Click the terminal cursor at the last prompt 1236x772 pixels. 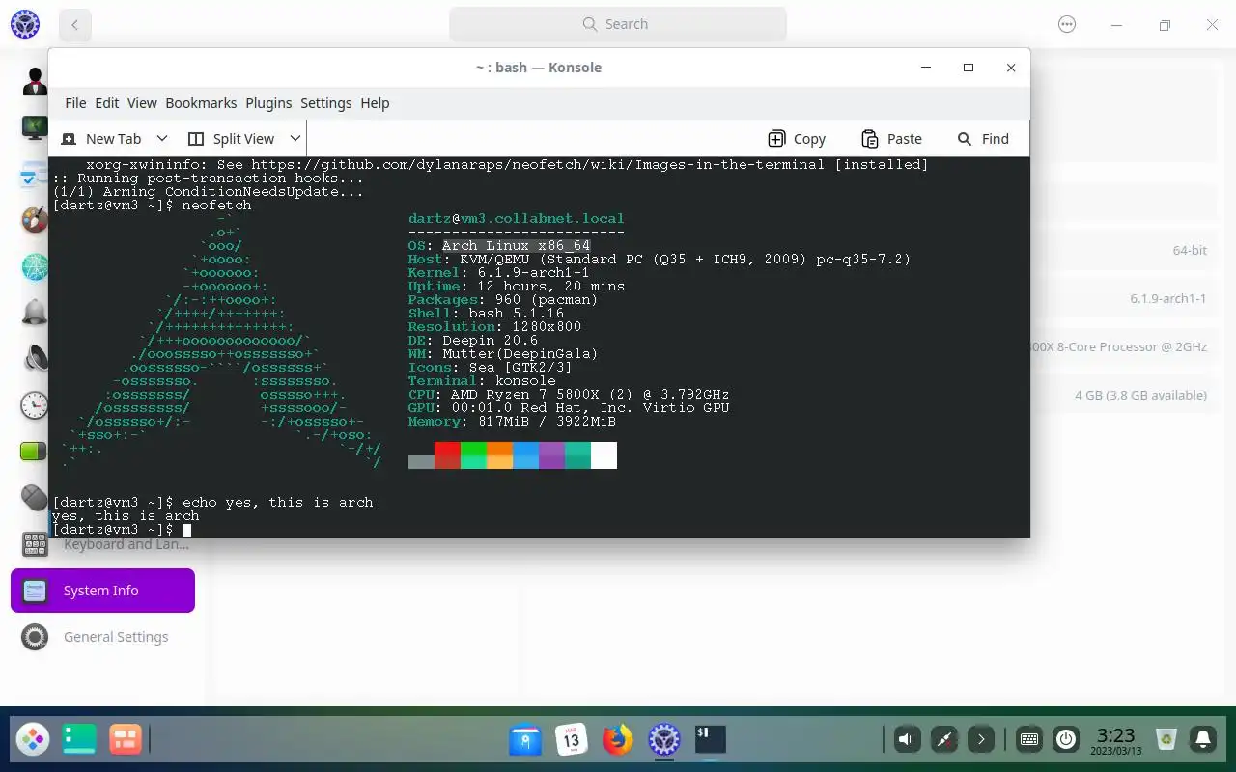pos(186,530)
